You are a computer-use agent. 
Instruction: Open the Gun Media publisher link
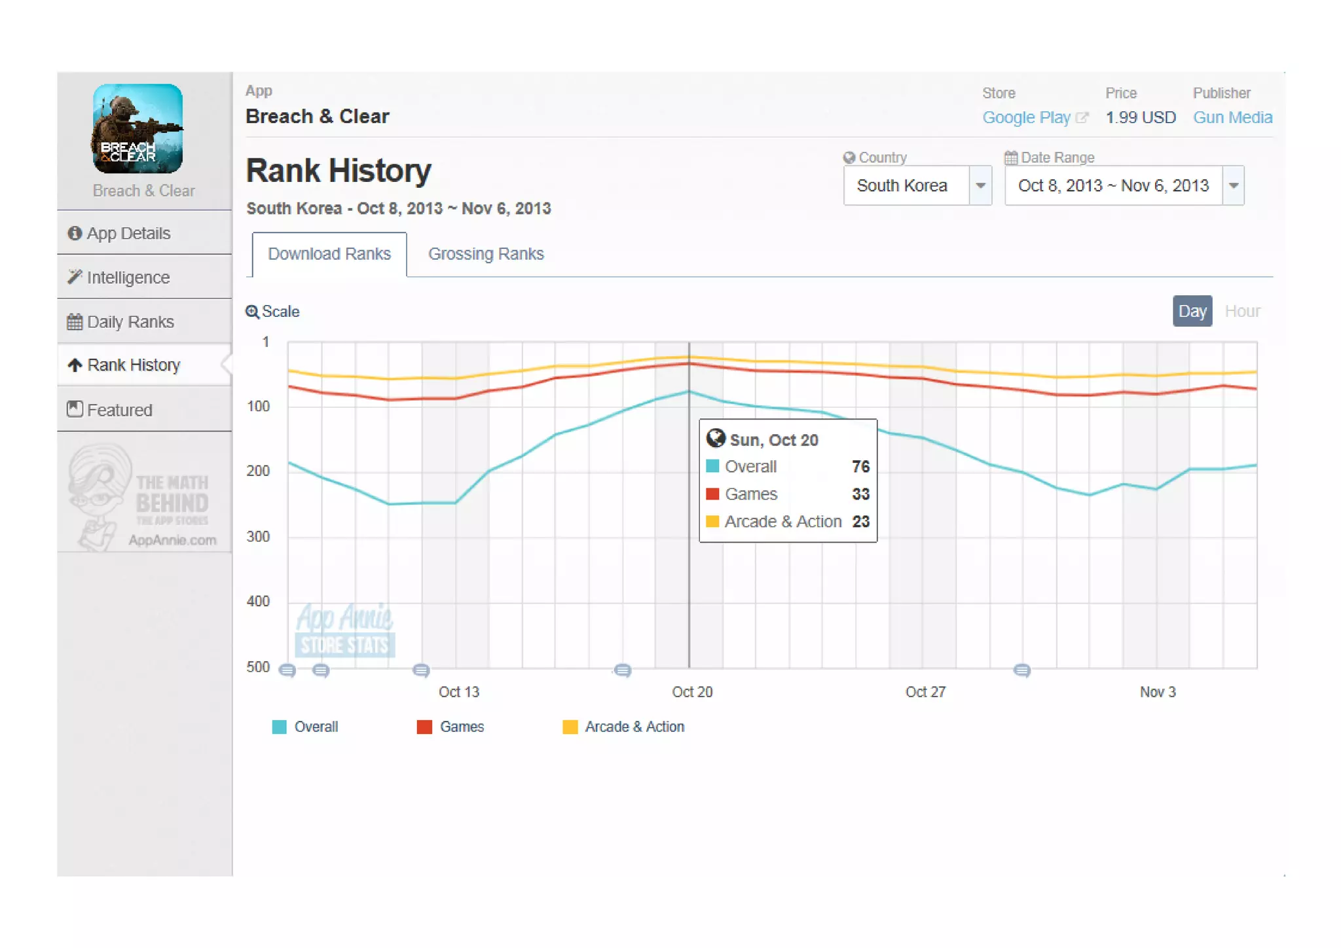pyautogui.click(x=1232, y=117)
